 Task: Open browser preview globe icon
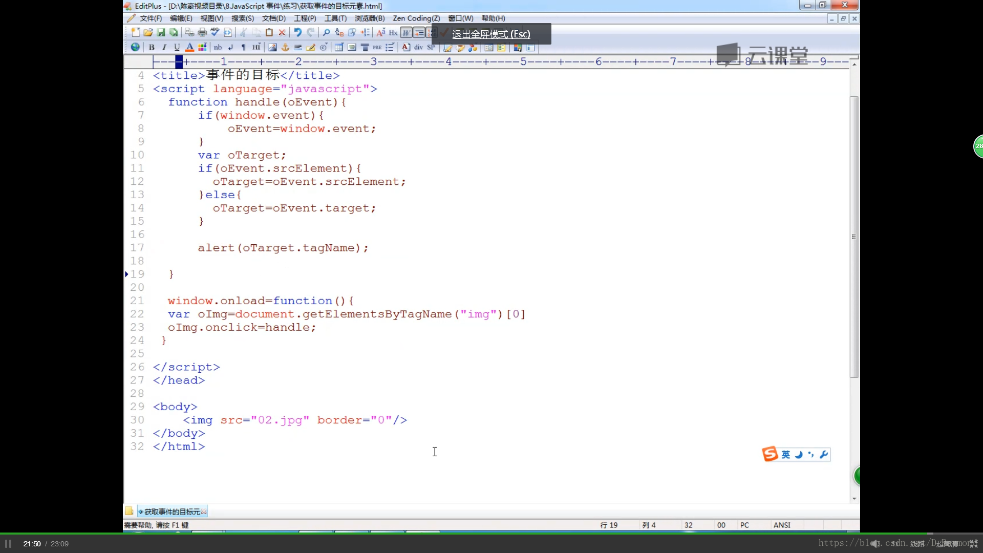coord(135,47)
